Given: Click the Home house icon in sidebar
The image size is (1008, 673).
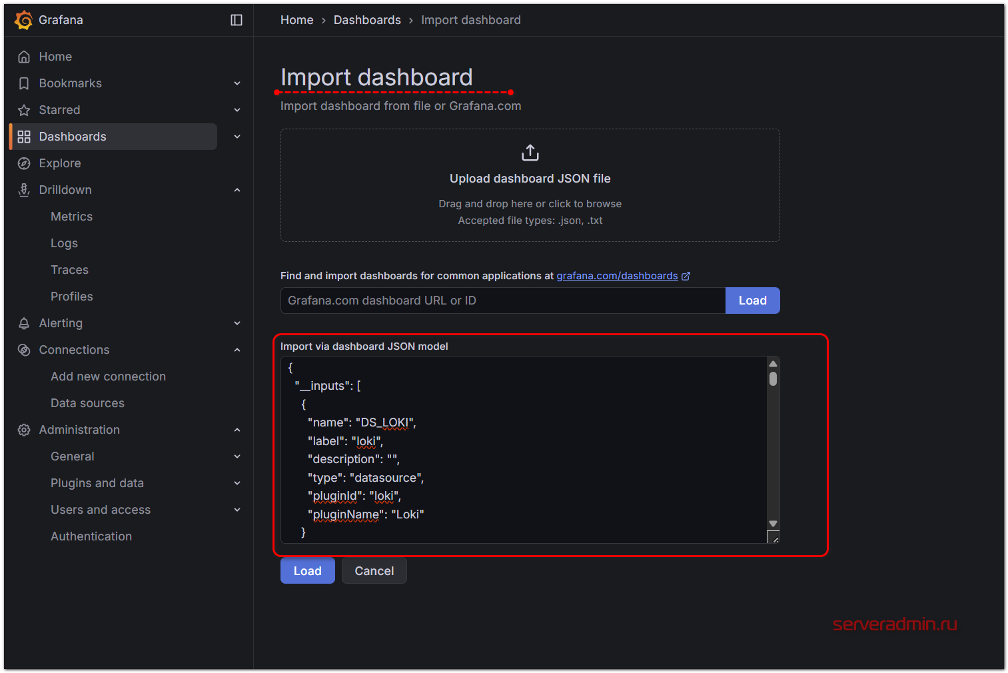Looking at the screenshot, I should 24,57.
